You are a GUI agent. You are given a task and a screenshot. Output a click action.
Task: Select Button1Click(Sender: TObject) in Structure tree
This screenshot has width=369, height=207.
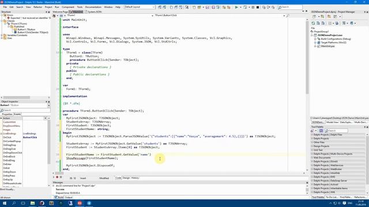(33, 32)
